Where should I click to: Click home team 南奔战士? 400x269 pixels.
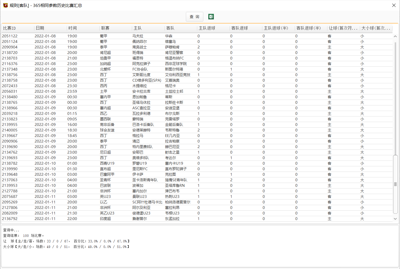click(x=140, y=47)
